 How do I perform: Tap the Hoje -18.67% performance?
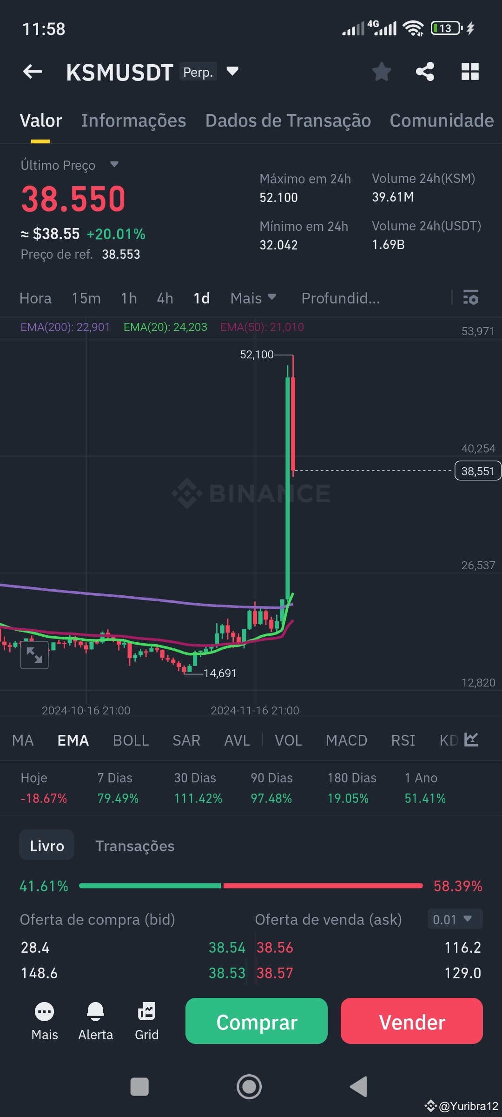pyautogui.click(x=44, y=788)
